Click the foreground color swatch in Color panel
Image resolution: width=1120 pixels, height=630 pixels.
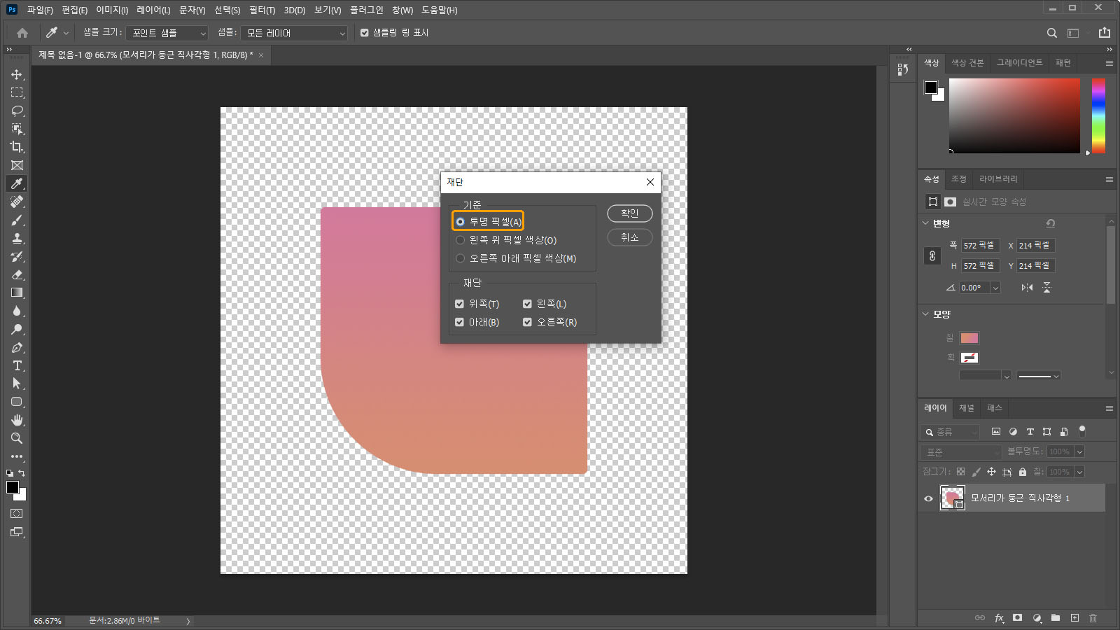point(931,87)
